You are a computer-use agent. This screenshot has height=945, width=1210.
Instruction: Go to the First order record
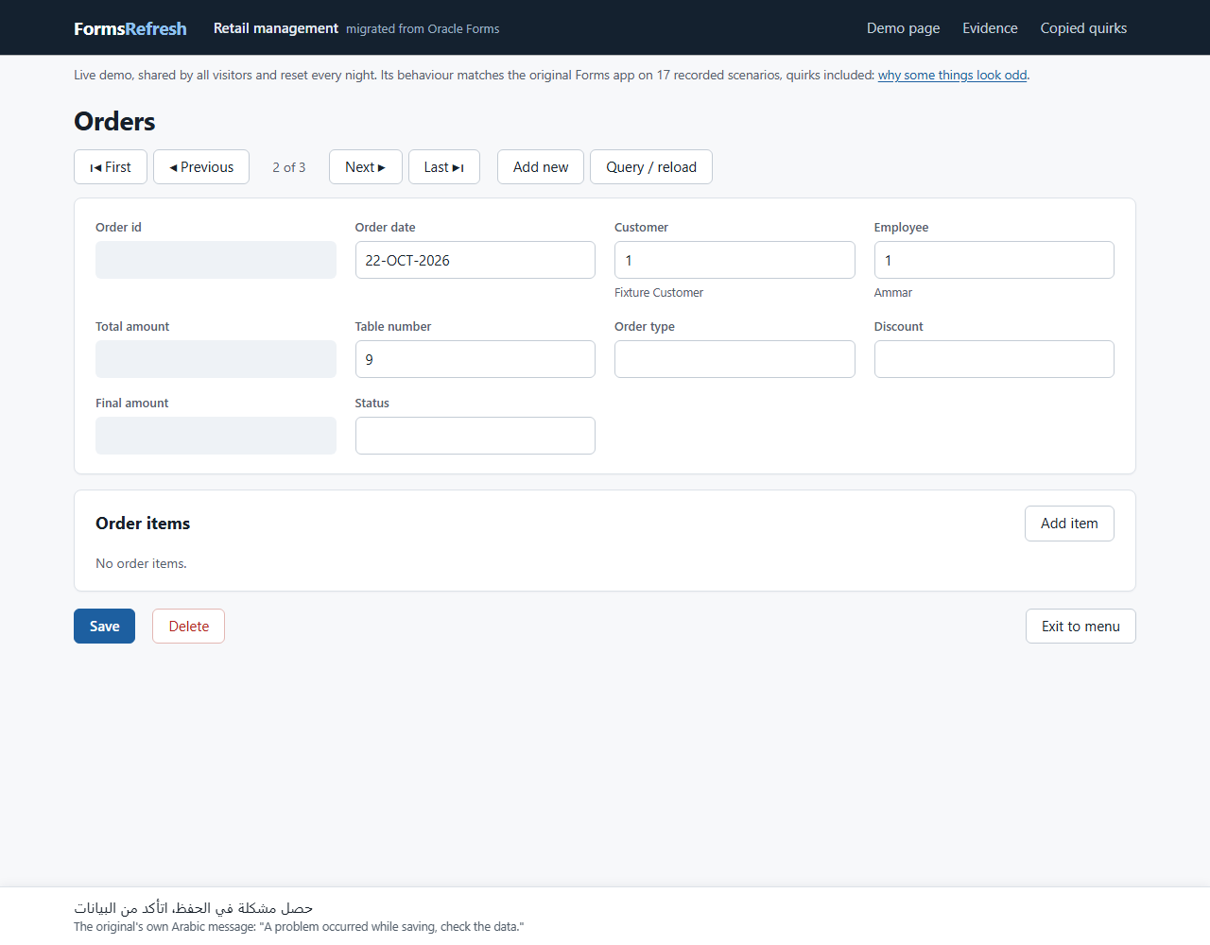pyautogui.click(x=111, y=167)
